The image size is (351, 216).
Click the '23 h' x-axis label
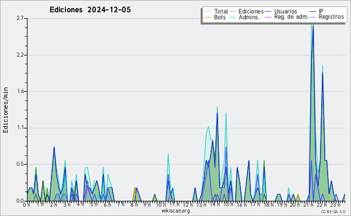335,204
